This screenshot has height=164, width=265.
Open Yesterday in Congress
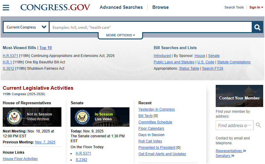(156, 109)
